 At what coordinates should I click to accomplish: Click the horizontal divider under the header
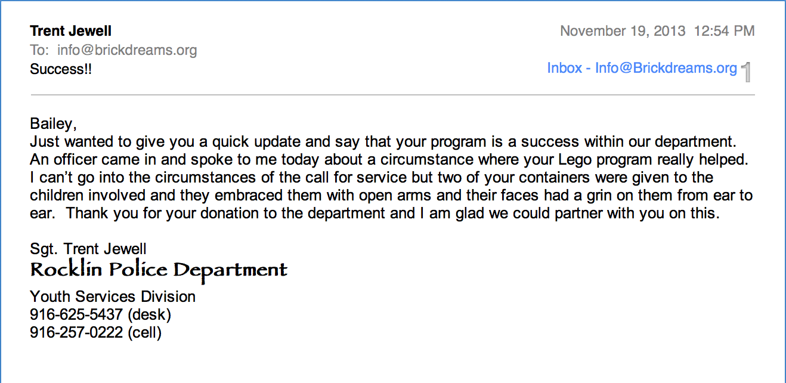click(x=392, y=95)
